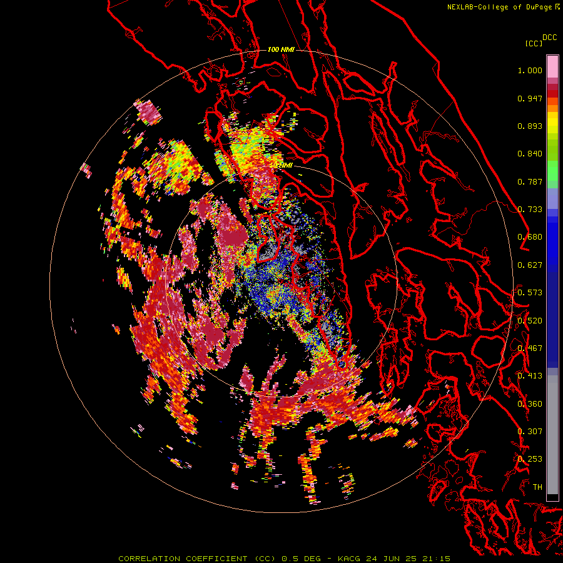Viewport: 563px width, 563px height.
Task: Pick the dark navy segment of the color bar
Action: pyautogui.click(x=552, y=316)
